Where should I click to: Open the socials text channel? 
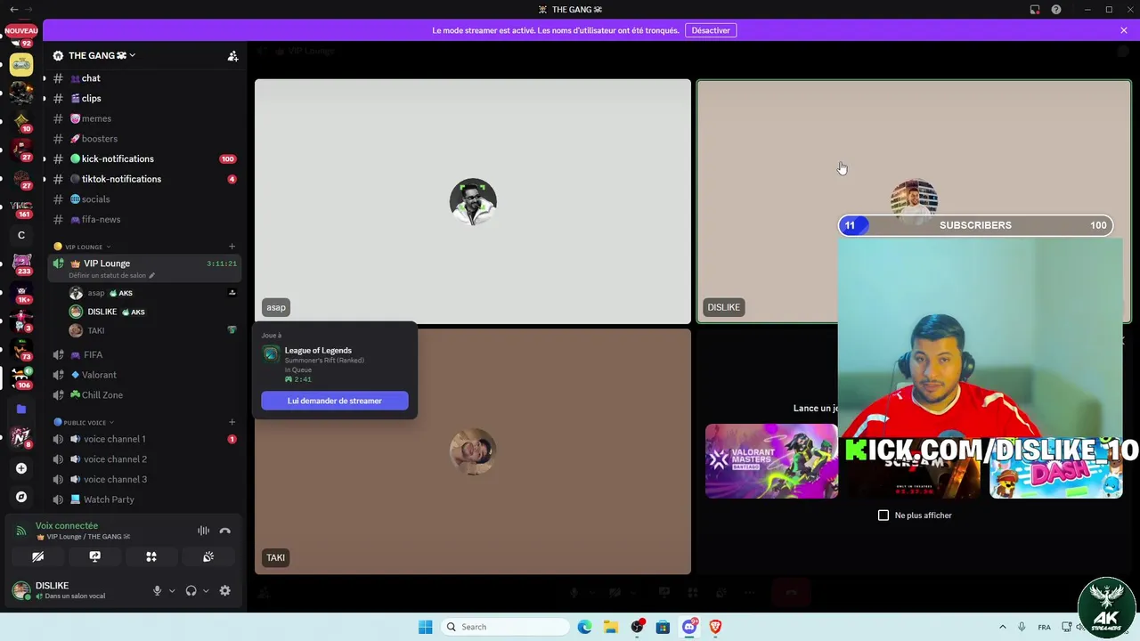point(144,199)
